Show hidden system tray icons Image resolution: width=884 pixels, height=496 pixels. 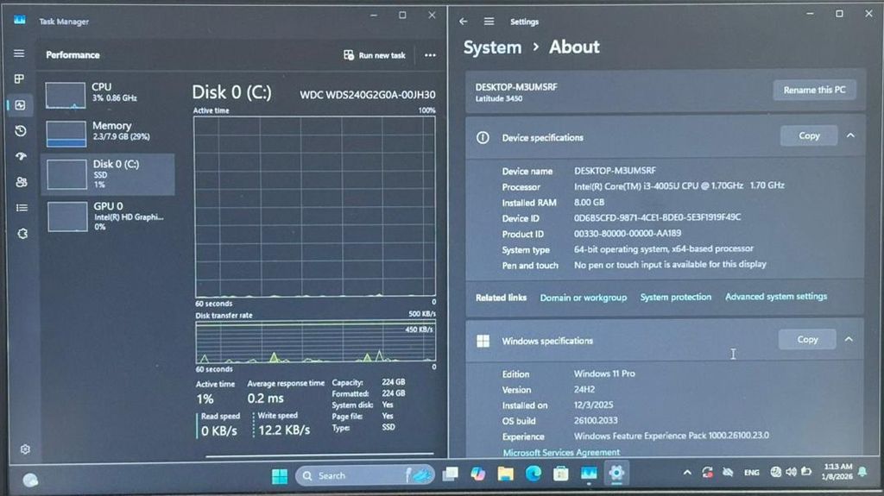[x=687, y=473]
